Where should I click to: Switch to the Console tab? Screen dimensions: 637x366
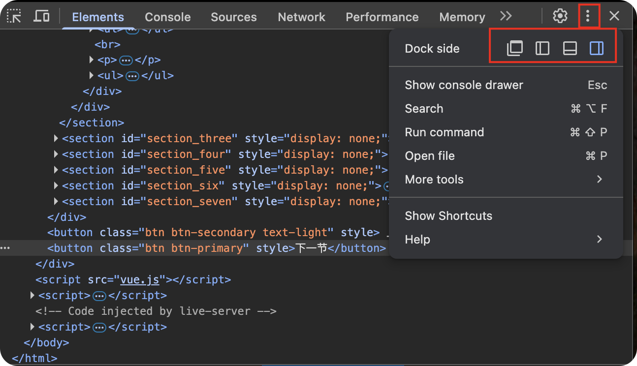167,16
